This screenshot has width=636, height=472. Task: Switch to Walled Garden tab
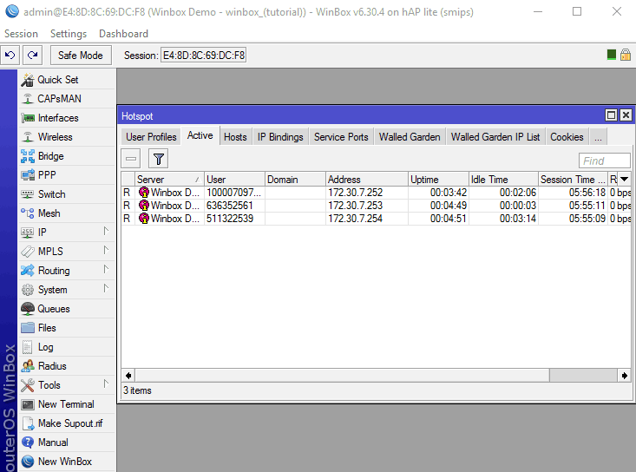point(410,137)
